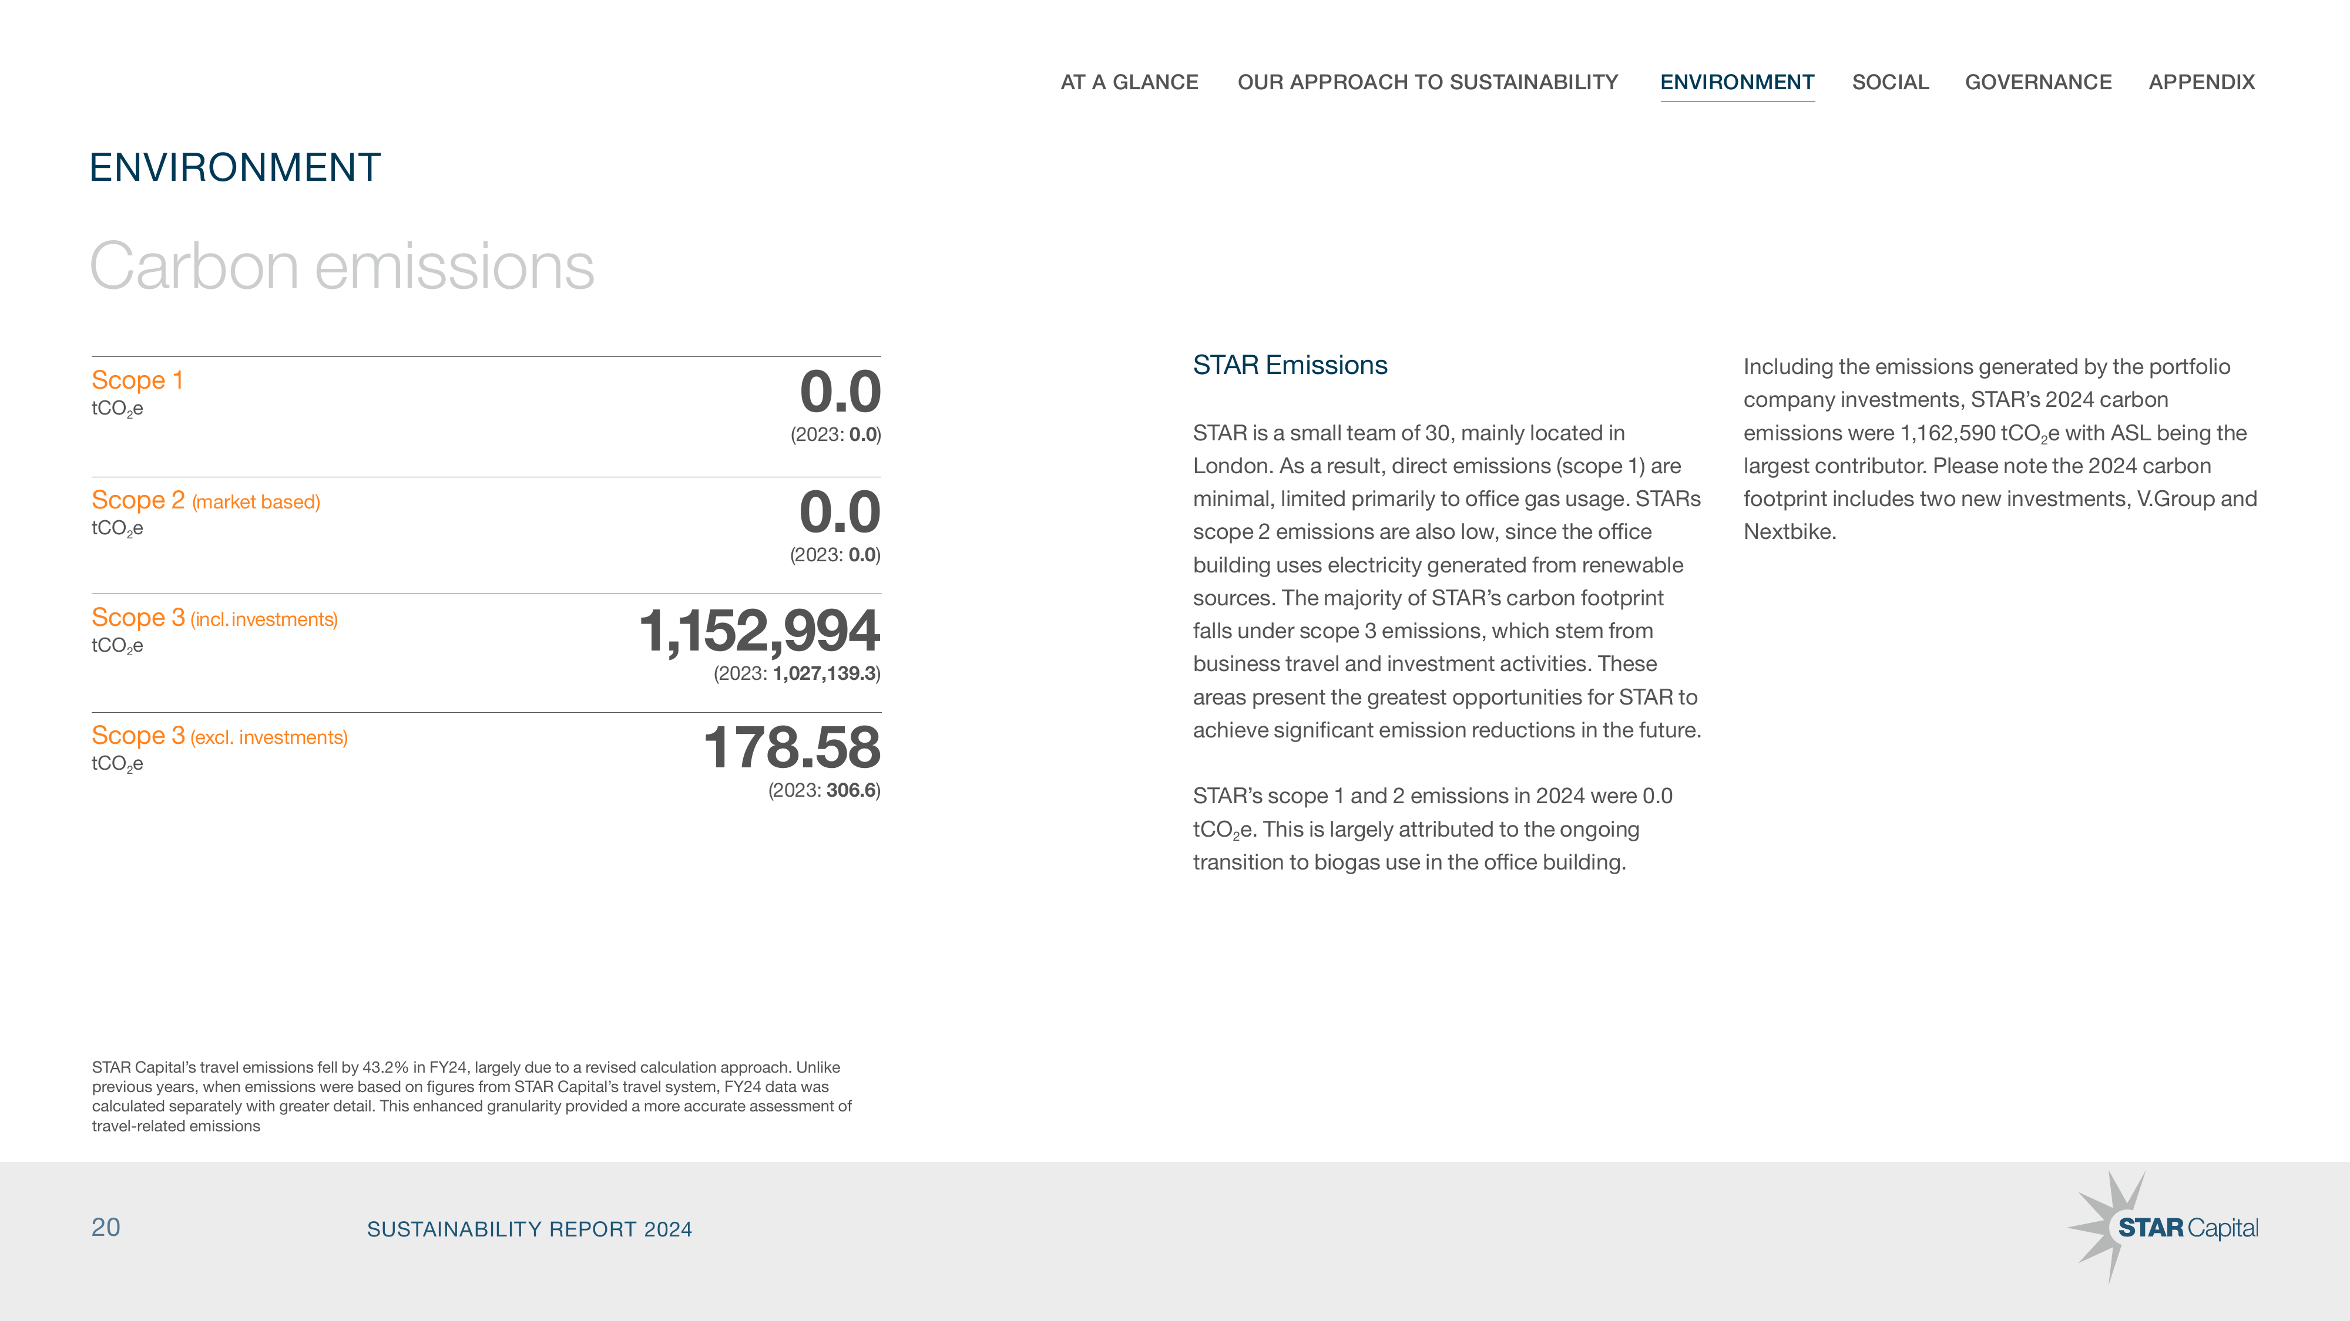Screen dimensions: 2350x1321
Task: Click the Scope 1 value 0.0
Action: (x=840, y=392)
